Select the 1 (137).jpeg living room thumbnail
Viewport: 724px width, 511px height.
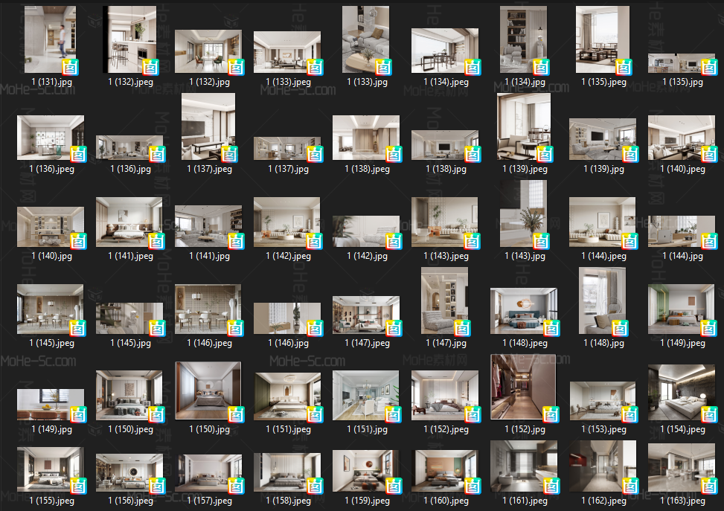208,126
